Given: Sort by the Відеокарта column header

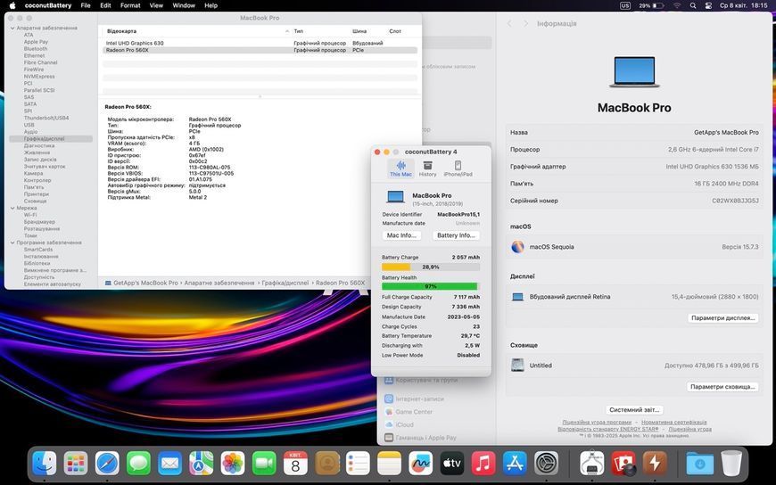Looking at the screenshot, I should 197,31.
